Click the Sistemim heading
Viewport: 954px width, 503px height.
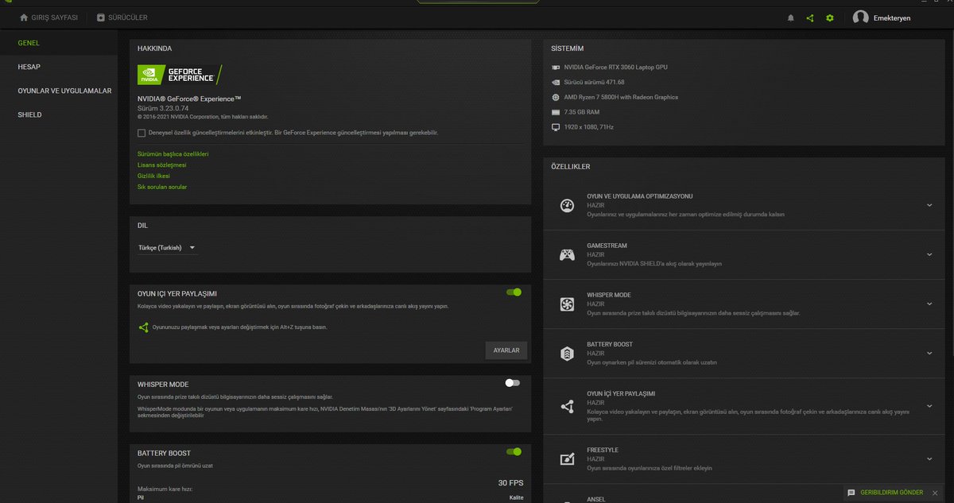[x=567, y=48]
